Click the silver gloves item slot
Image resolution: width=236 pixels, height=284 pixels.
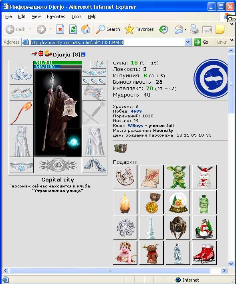(x=94, y=93)
